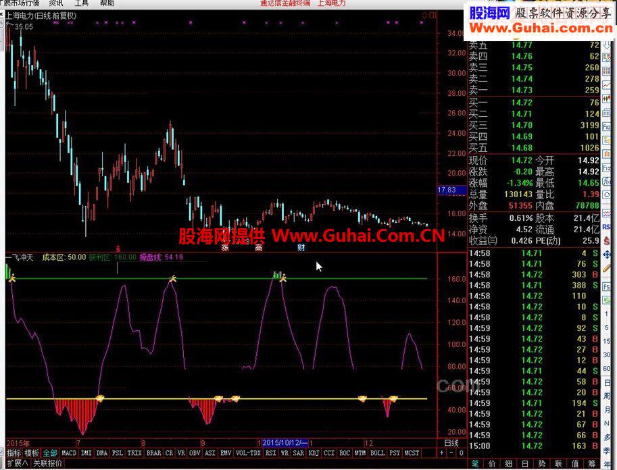Click the Fio sidebar icon

pos(607,126)
